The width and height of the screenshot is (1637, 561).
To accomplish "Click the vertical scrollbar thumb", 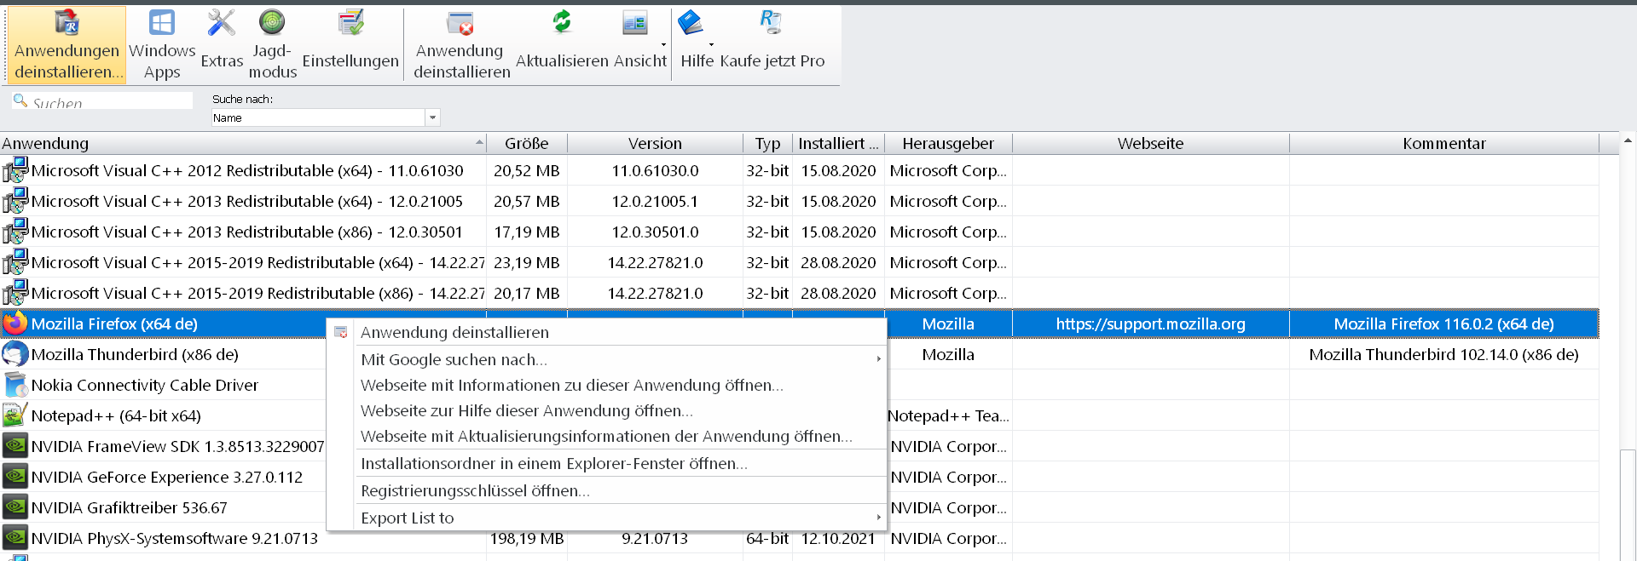I will tap(1627, 502).
